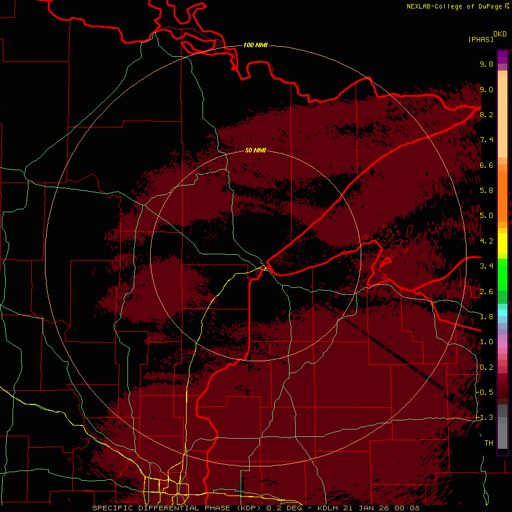Click the 7.4 value on color scale
Screen dimensions: 512x512
coord(486,140)
